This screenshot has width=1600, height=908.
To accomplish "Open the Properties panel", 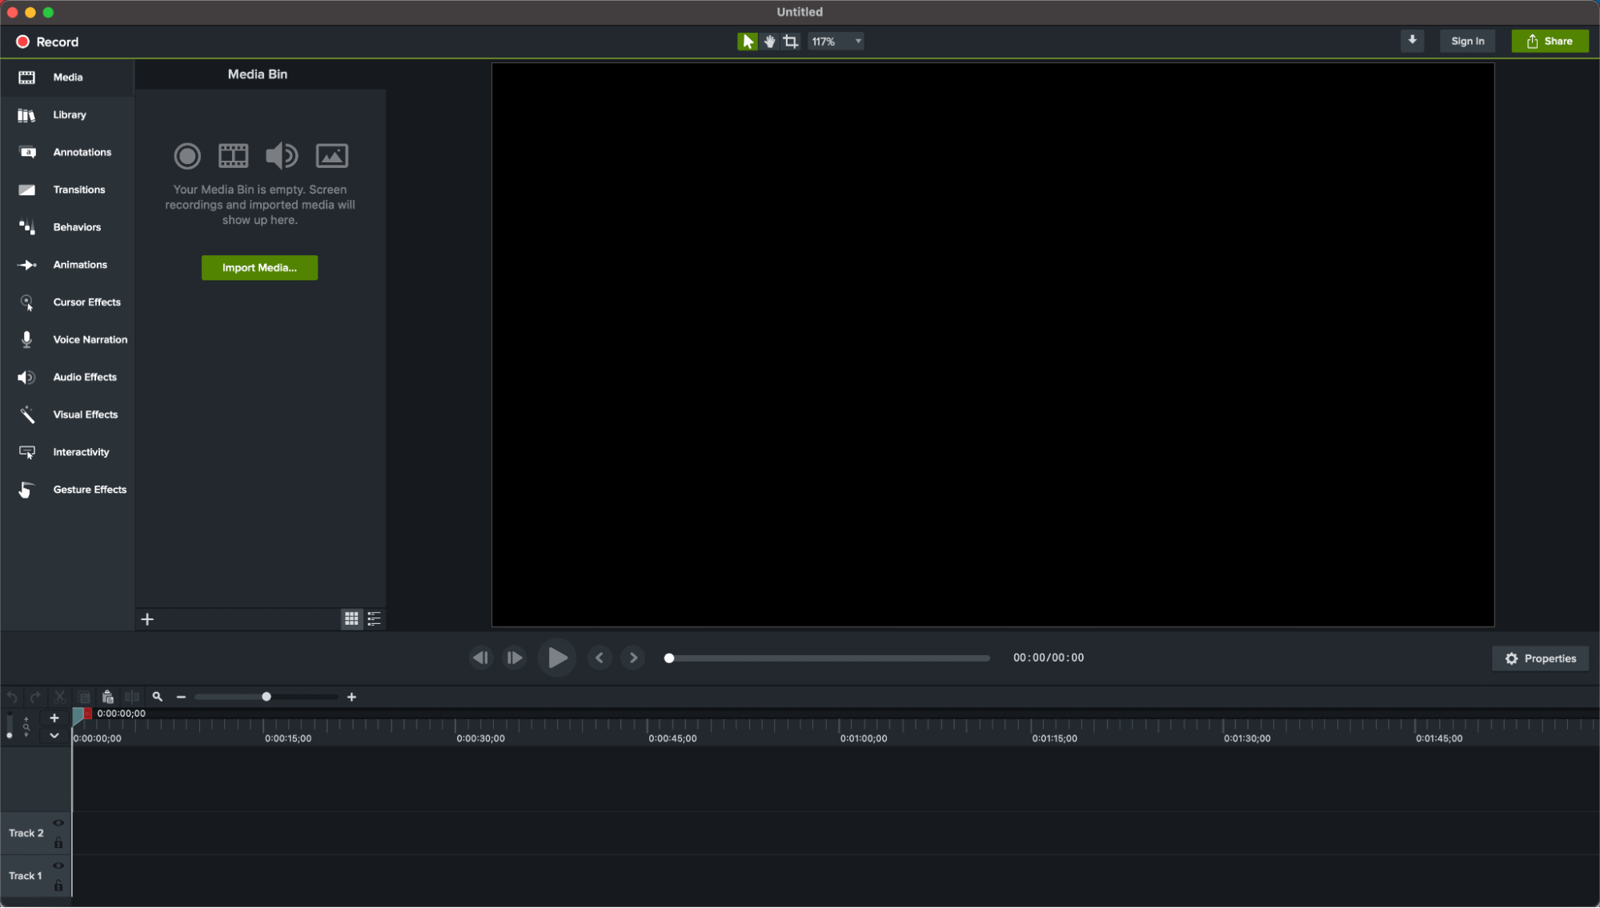I will pos(1540,658).
